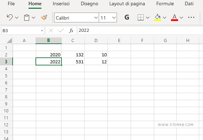Expand the Name Box dropdown arrow
The height and width of the screenshot is (140, 203).
[x=42, y=30]
